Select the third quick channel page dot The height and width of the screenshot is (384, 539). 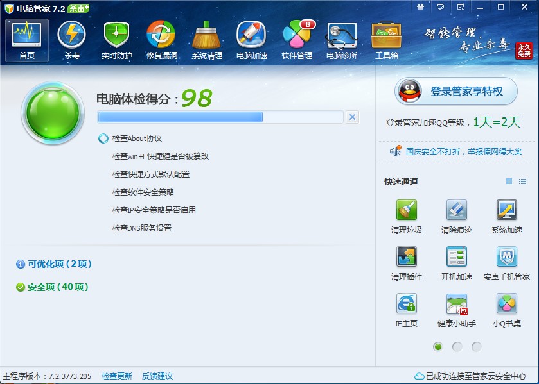click(477, 347)
